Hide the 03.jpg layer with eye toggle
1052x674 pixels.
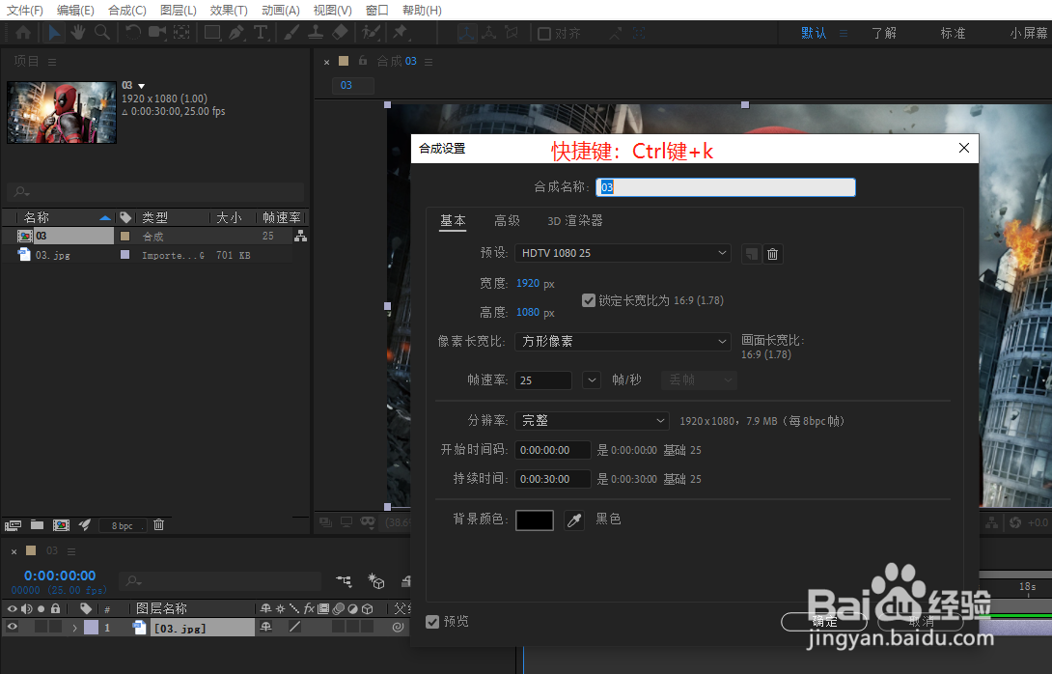pyautogui.click(x=13, y=627)
